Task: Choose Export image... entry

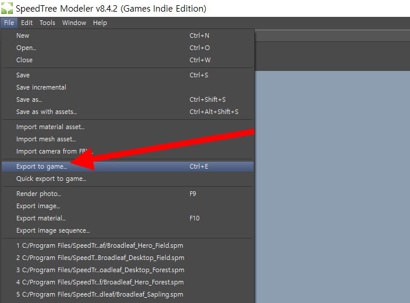Action: pos(127,206)
